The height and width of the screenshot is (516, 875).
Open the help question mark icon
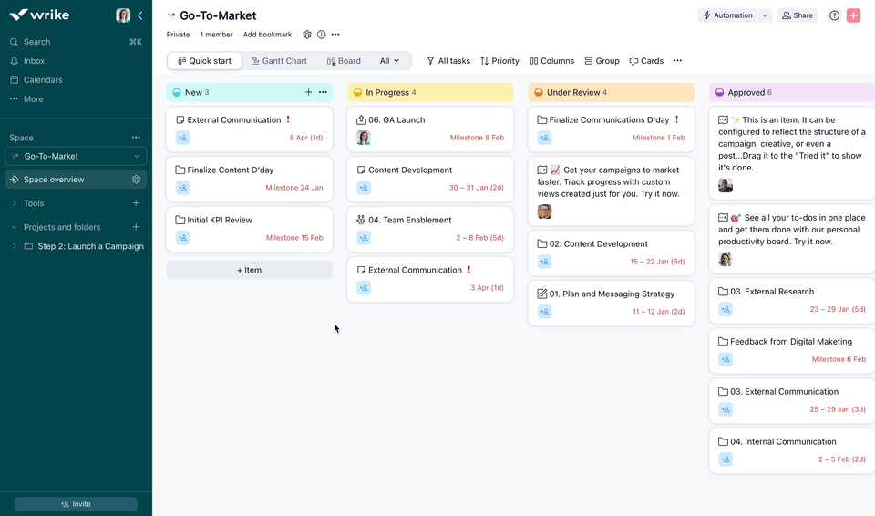tap(834, 15)
